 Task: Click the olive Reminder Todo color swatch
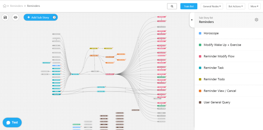[200, 79]
